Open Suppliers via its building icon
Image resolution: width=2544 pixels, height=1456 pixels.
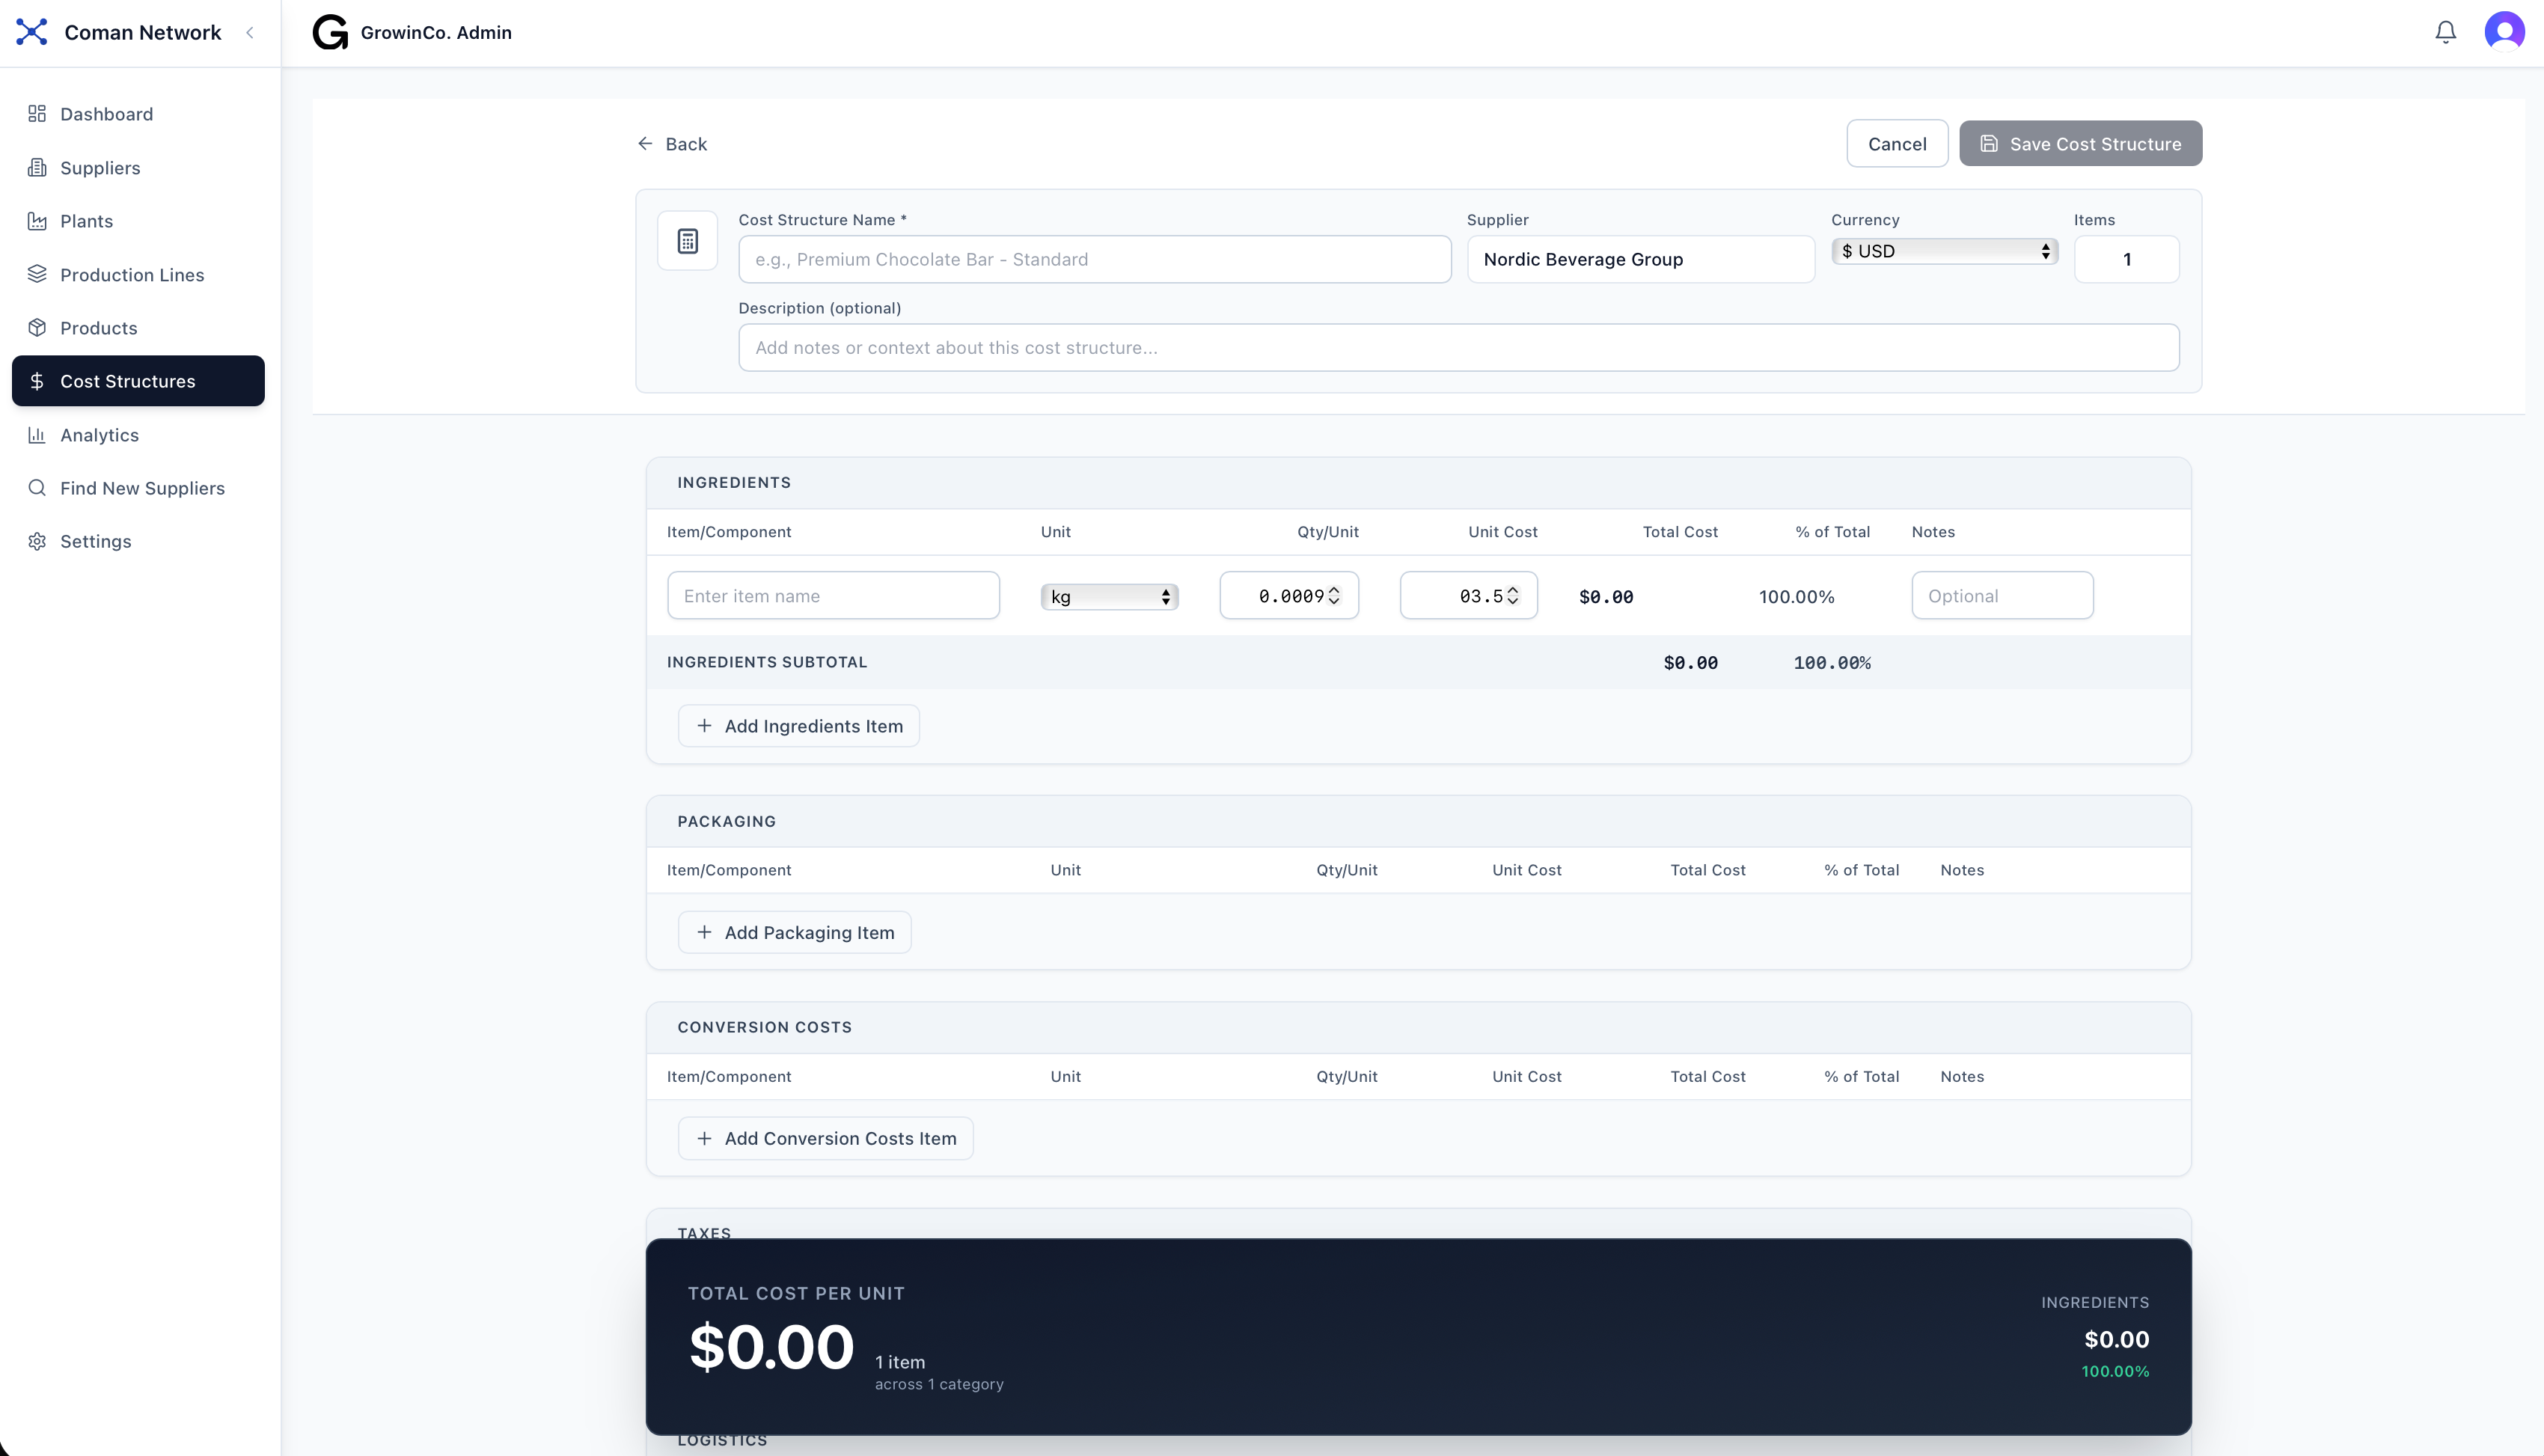[x=37, y=167]
